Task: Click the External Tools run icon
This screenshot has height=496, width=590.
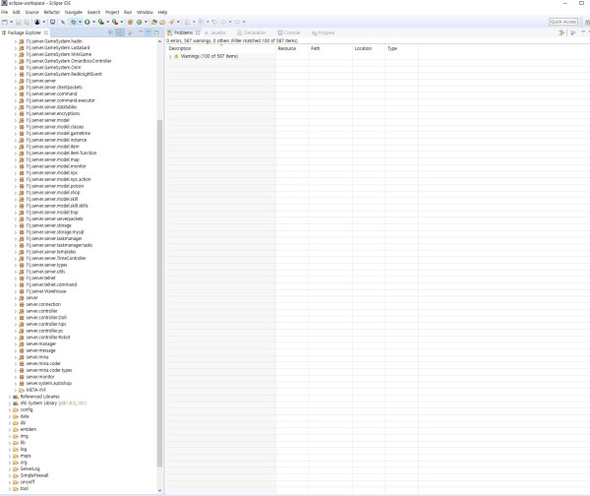Action: click(115, 22)
